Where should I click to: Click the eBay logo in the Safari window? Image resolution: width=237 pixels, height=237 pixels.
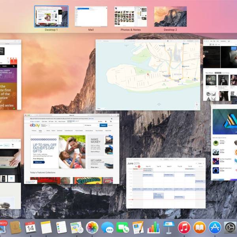point(35,125)
